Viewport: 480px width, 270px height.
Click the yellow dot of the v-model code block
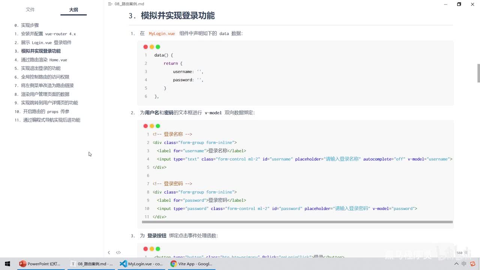click(x=151, y=126)
